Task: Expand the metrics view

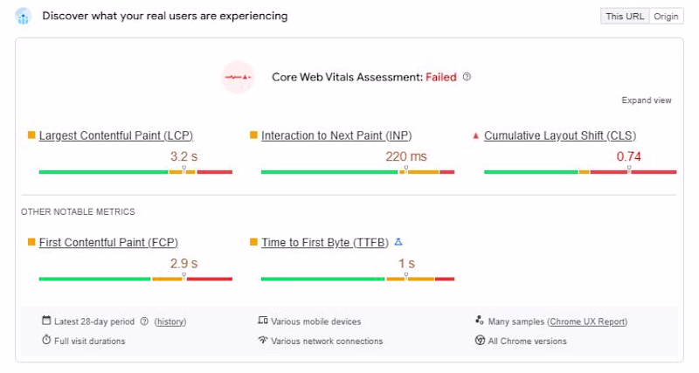Action: click(647, 100)
